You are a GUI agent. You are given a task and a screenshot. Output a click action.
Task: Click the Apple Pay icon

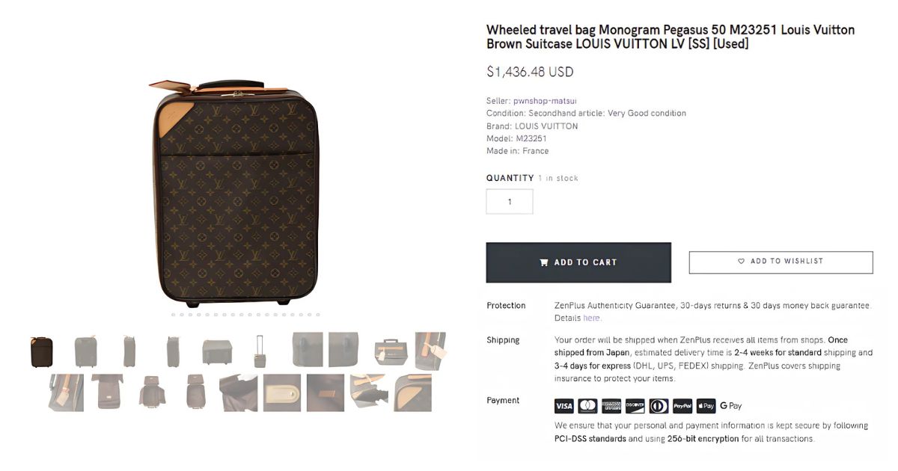point(706,406)
